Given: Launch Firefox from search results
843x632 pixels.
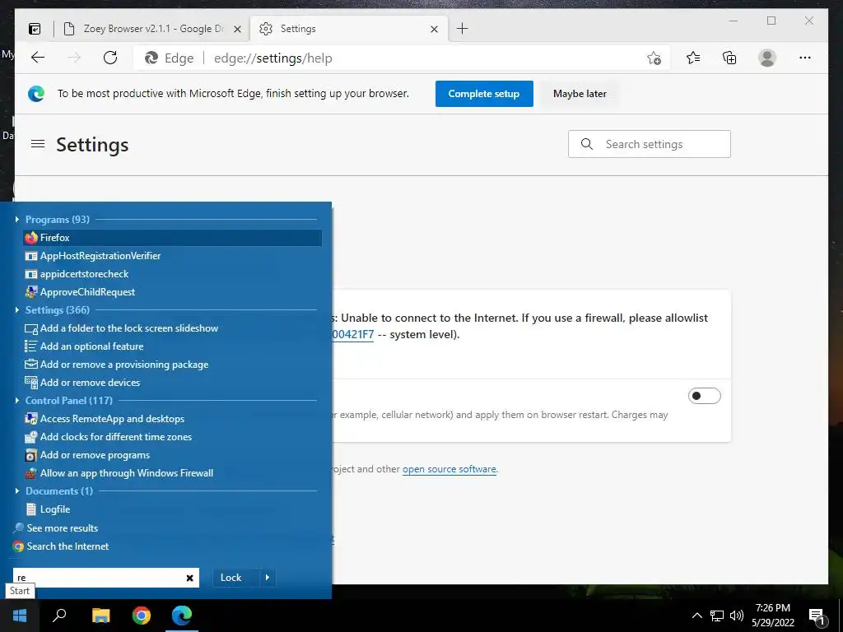Looking at the screenshot, I should pos(173,238).
